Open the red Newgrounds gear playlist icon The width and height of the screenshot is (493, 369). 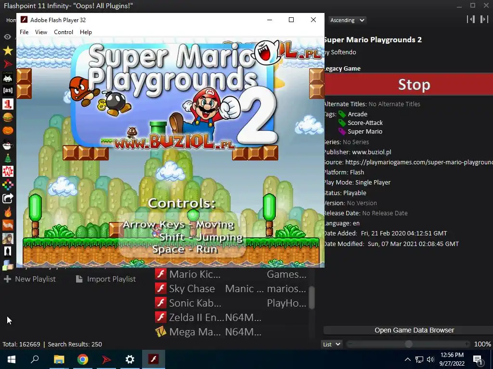pos(8,172)
